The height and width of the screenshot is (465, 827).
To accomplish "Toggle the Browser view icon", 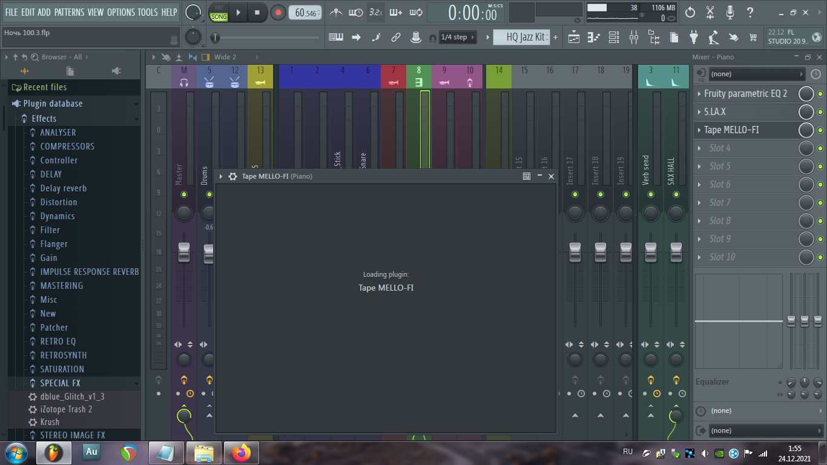I will point(654,38).
